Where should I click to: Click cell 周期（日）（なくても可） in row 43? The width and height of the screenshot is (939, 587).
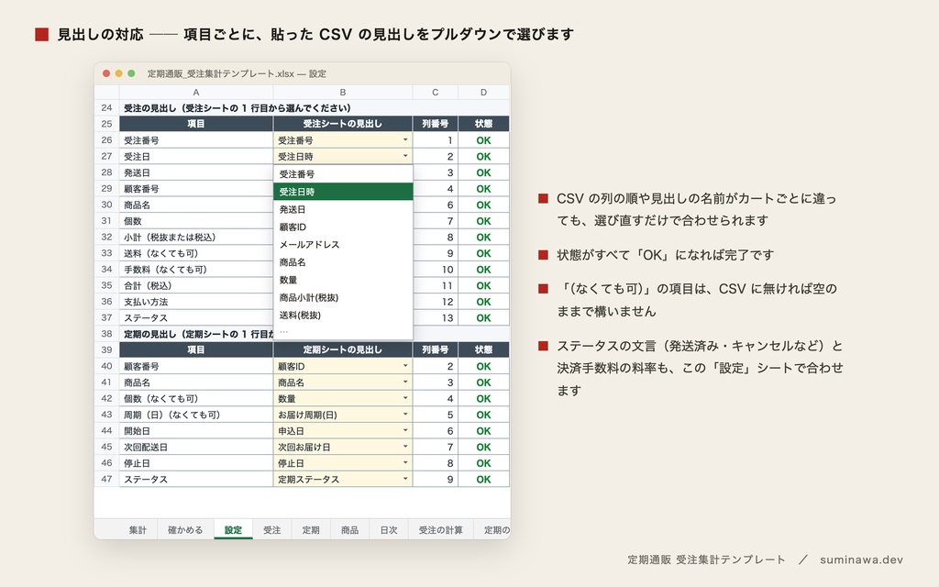point(196,415)
